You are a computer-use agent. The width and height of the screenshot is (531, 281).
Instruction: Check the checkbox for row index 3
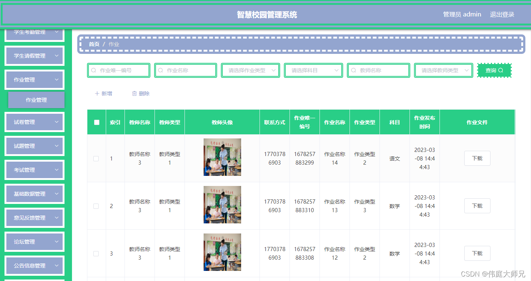tap(96, 254)
